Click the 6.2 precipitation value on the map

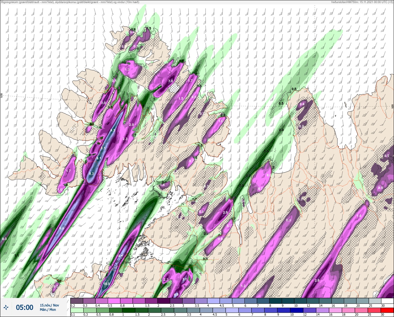click(62, 228)
